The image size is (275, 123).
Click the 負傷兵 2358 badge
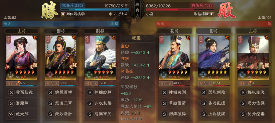pyautogui.click(x=73, y=5)
